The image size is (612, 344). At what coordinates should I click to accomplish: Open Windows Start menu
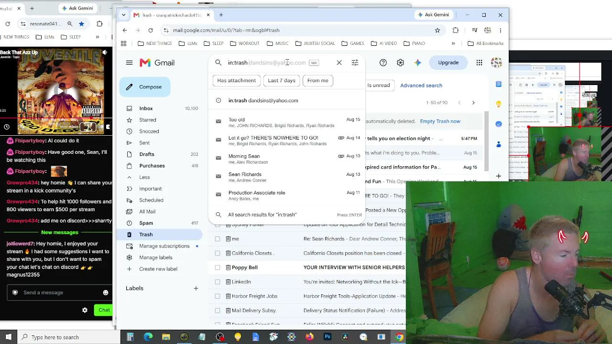point(9,337)
